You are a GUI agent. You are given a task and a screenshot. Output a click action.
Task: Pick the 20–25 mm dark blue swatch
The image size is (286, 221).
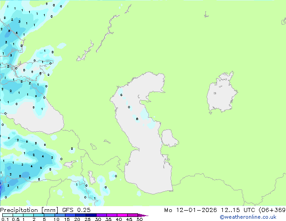click(x=80, y=215)
